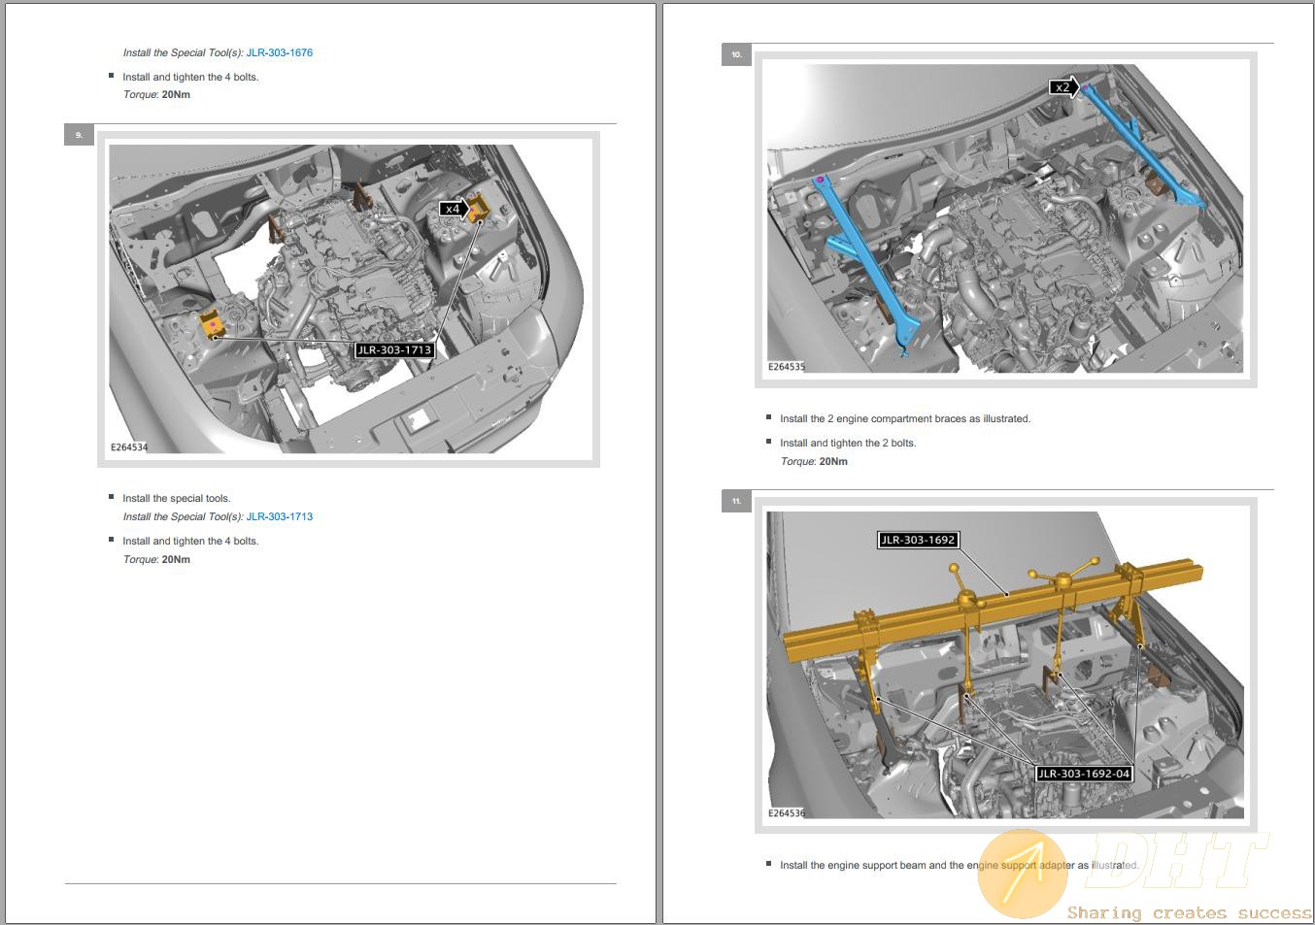Click 'Install the special tools.' text
The width and height of the screenshot is (1315, 925).
coord(177,498)
